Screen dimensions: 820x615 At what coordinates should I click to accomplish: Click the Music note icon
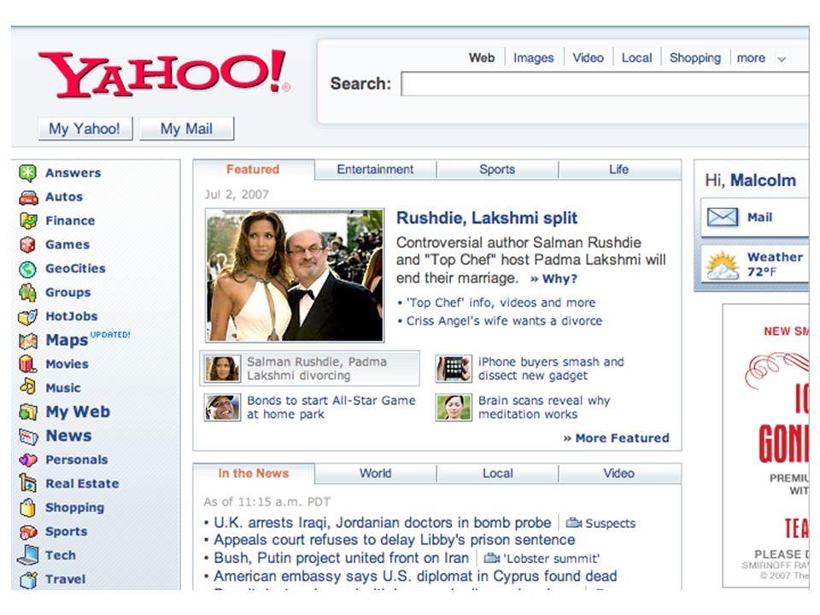pyautogui.click(x=27, y=387)
